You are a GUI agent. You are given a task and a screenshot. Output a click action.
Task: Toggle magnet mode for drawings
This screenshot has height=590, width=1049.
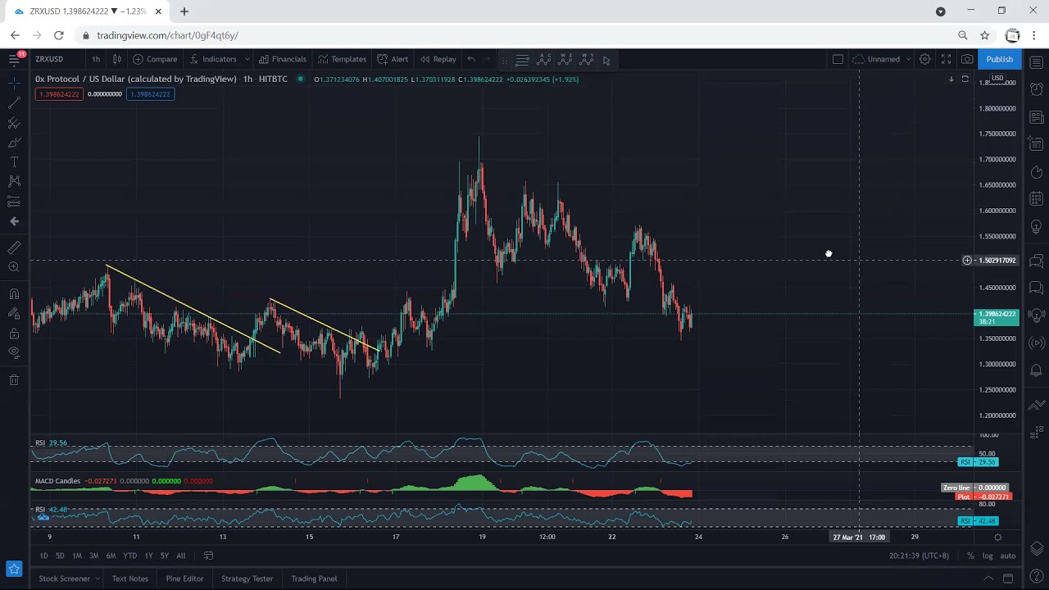[14, 294]
